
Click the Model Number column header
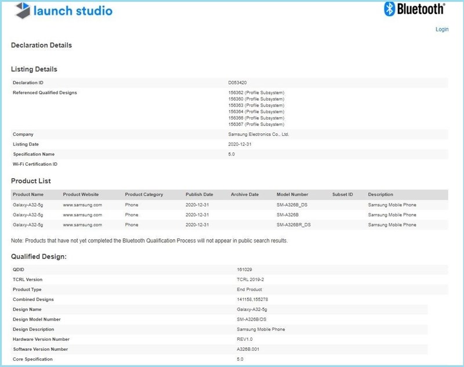(292, 195)
